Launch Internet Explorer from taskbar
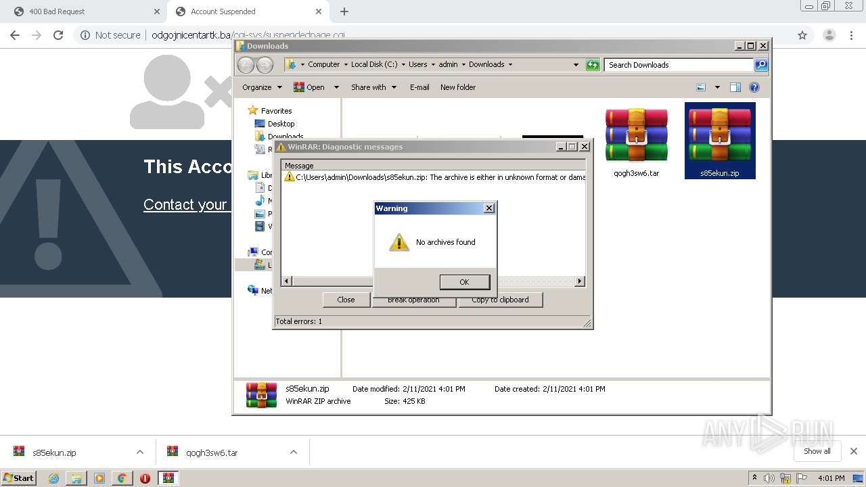This screenshot has width=866, height=487. pos(53,478)
